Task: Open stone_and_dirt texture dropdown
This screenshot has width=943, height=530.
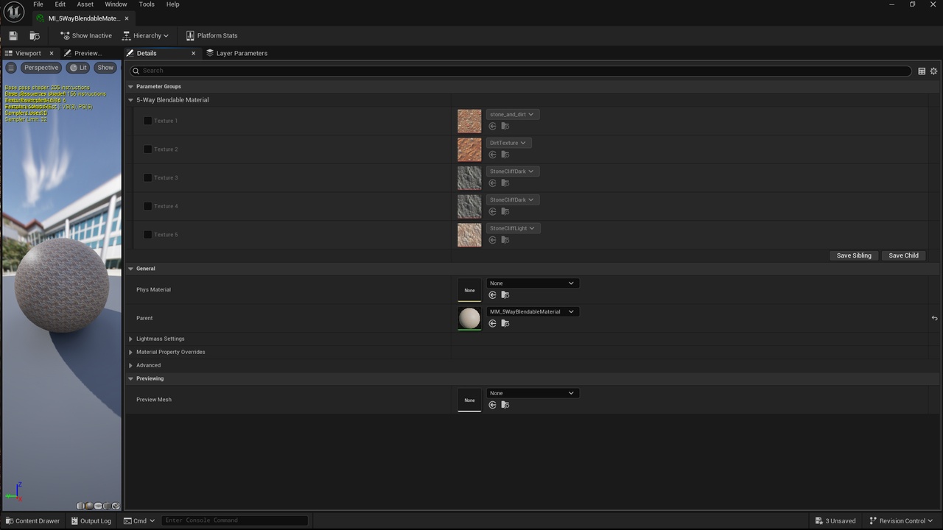Action: click(513, 114)
